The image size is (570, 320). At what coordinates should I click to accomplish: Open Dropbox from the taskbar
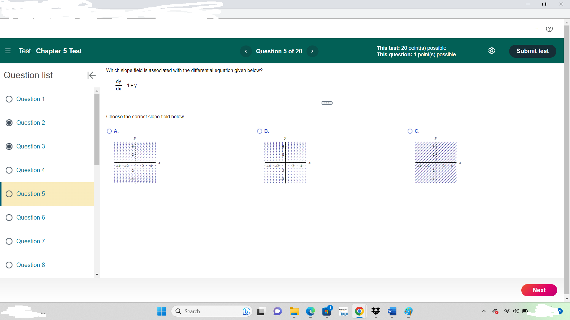376,311
